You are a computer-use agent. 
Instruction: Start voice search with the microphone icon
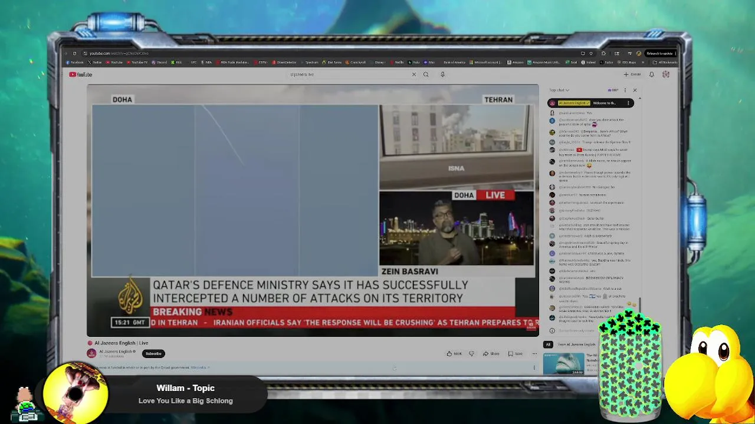pos(442,74)
